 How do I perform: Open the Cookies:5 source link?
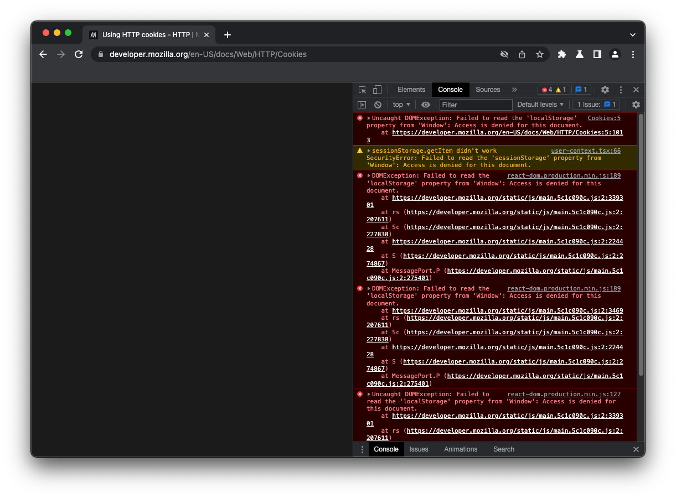click(604, 118)
